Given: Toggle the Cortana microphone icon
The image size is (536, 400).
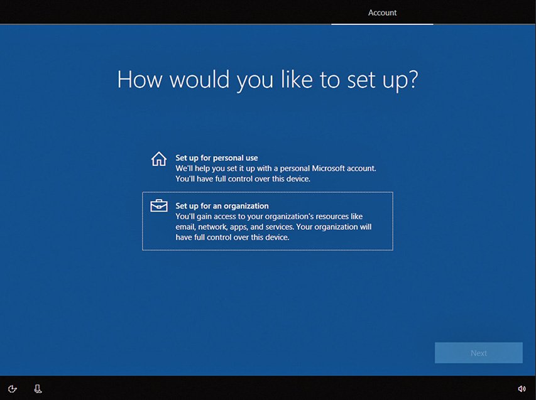Looking at the screenshot, I should coord(38,389).
